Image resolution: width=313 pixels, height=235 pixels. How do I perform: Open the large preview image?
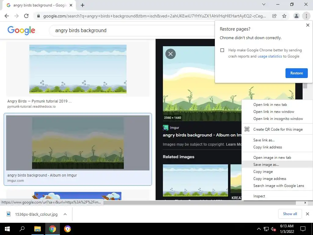(x=202, y=84)
